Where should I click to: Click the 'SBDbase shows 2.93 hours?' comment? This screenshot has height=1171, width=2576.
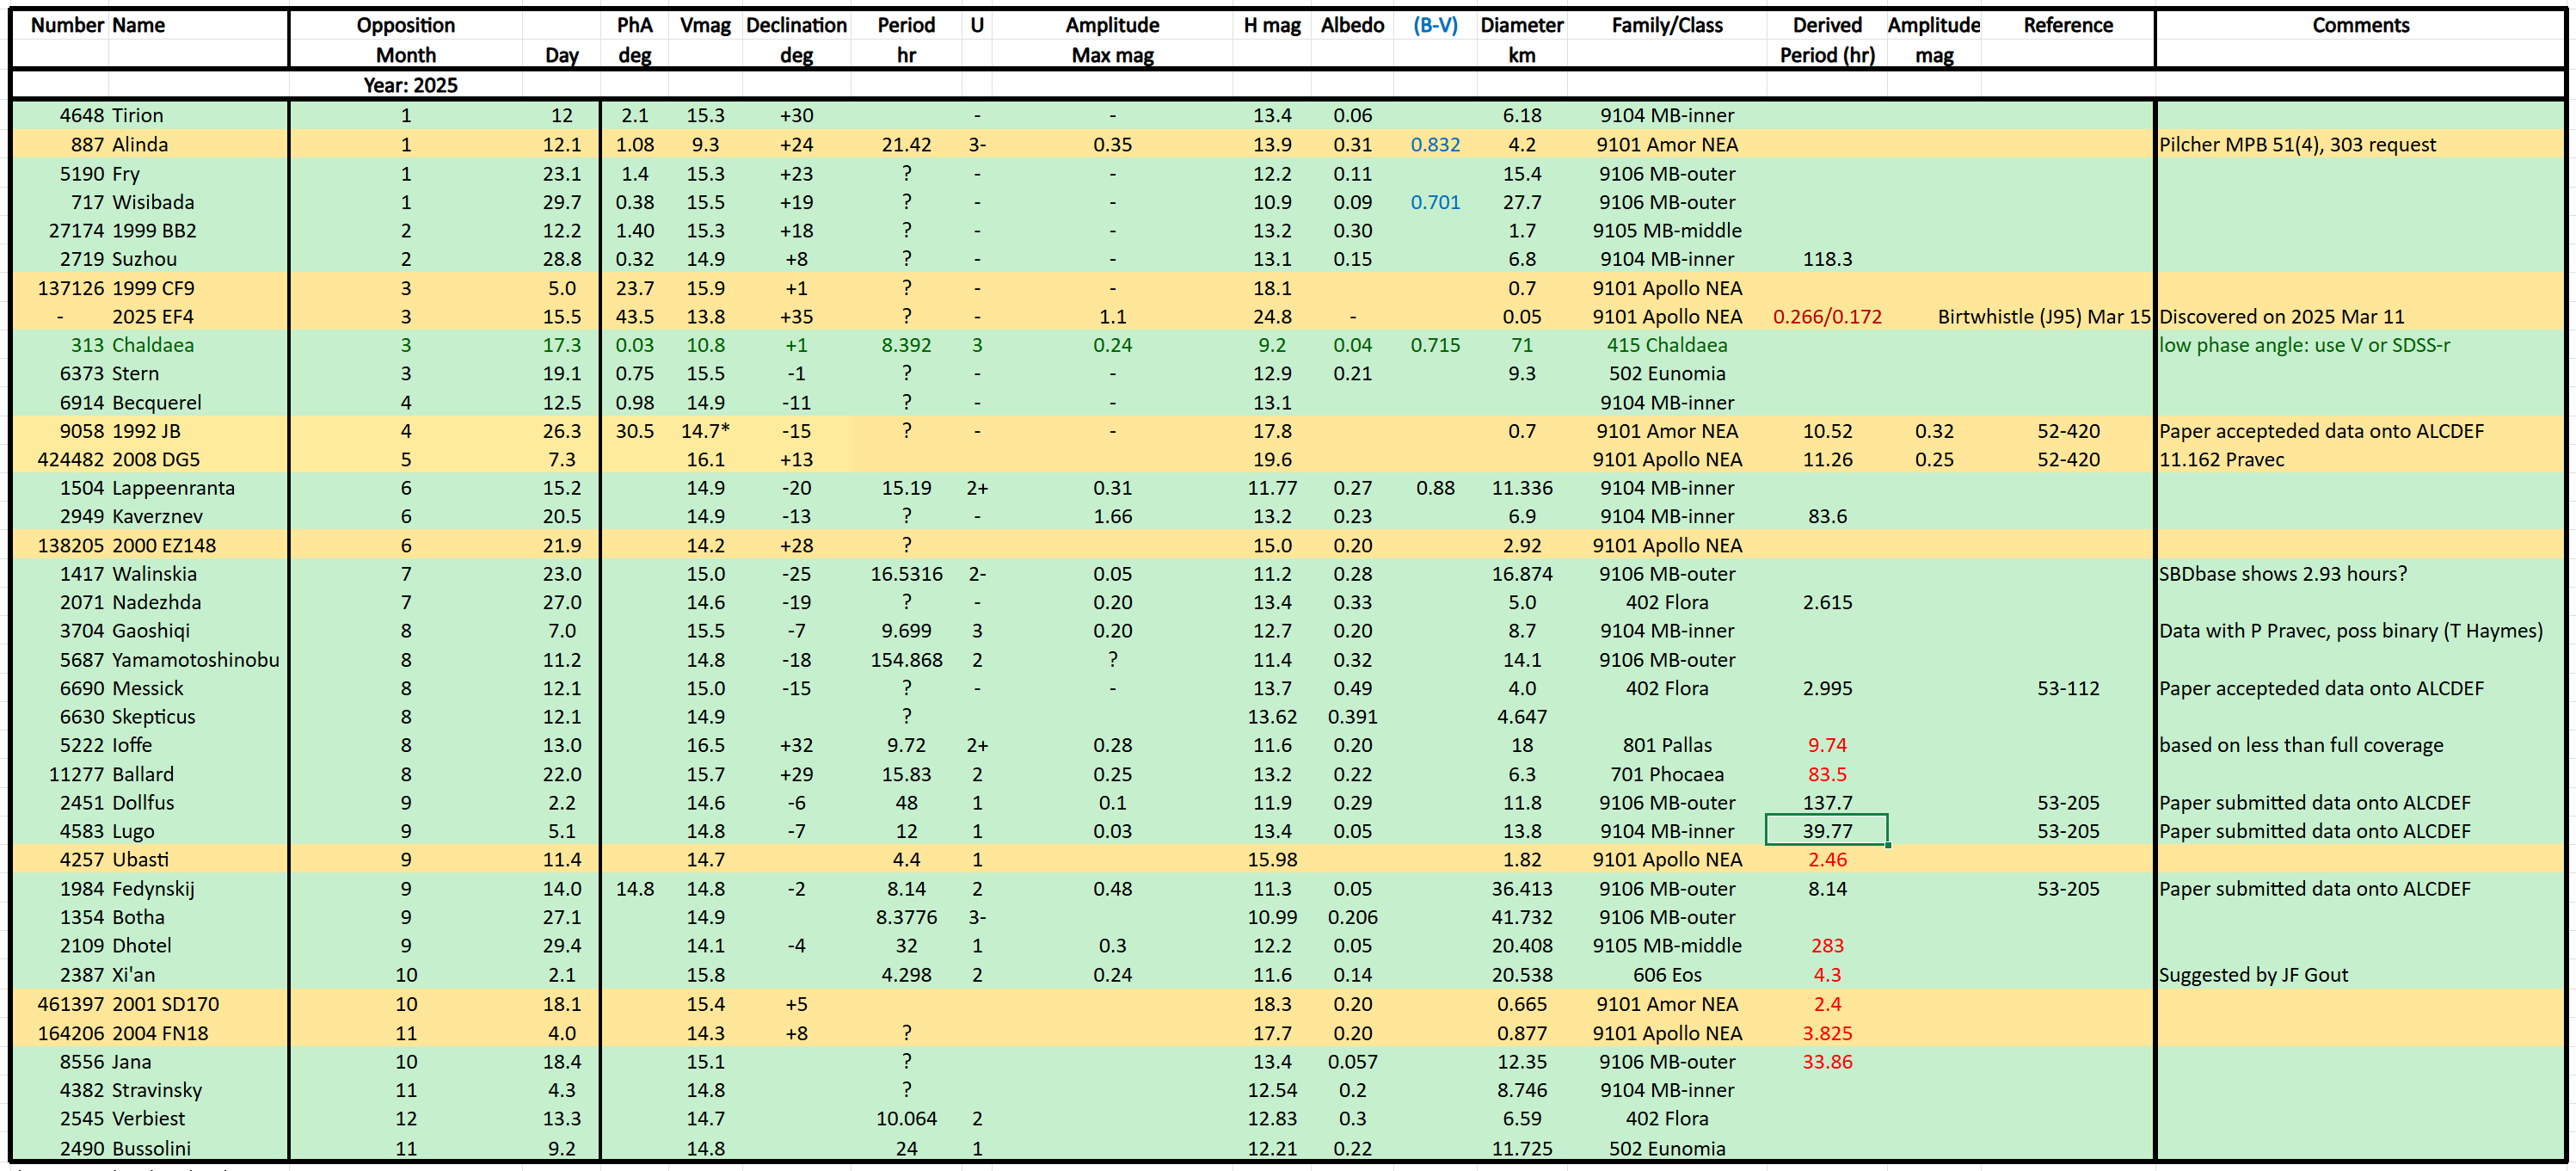coord(2282,574)
